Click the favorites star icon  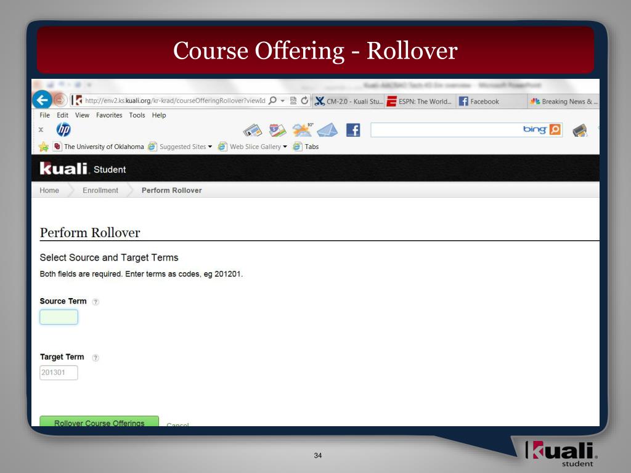click(x=44, y=147)
